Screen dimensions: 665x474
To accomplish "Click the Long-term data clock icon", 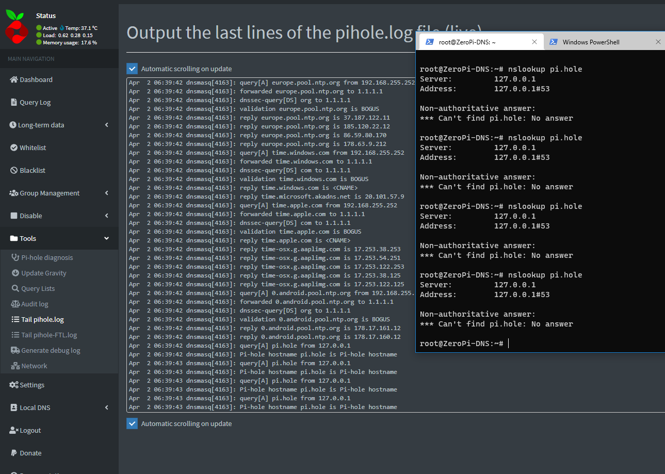I will tap(13, 125).
